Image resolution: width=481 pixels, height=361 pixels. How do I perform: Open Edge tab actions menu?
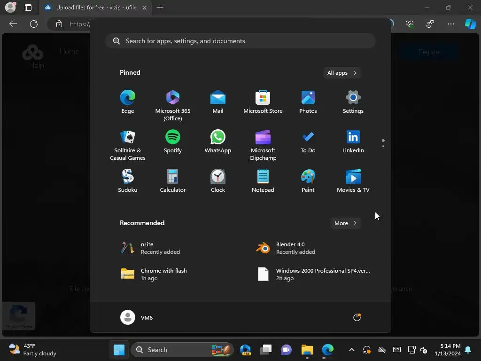point(28,8)
